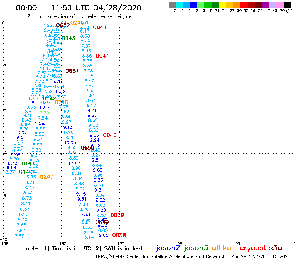Screen dimensions: 296x260
Task: Click the wave height value 9.70
Action: (x=23, y=133)
